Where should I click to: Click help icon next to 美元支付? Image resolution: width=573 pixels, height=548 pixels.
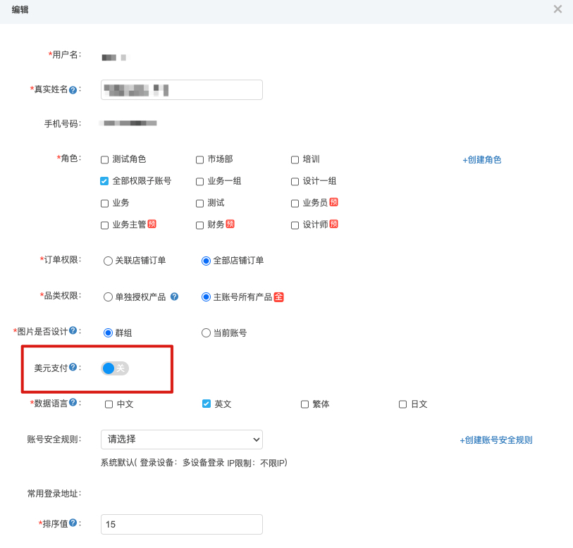click(73, 367)
